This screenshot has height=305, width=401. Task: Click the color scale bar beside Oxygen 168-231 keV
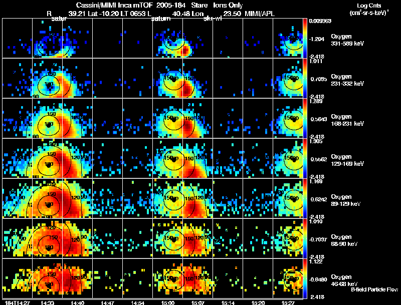305,118
